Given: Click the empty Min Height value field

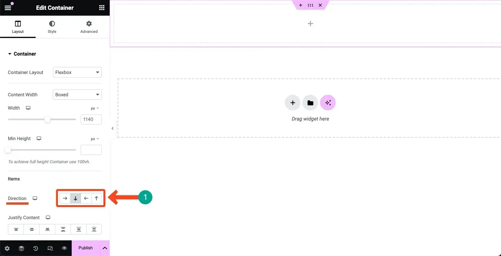Looking at the screenshot, I should (x=91, y=150).
